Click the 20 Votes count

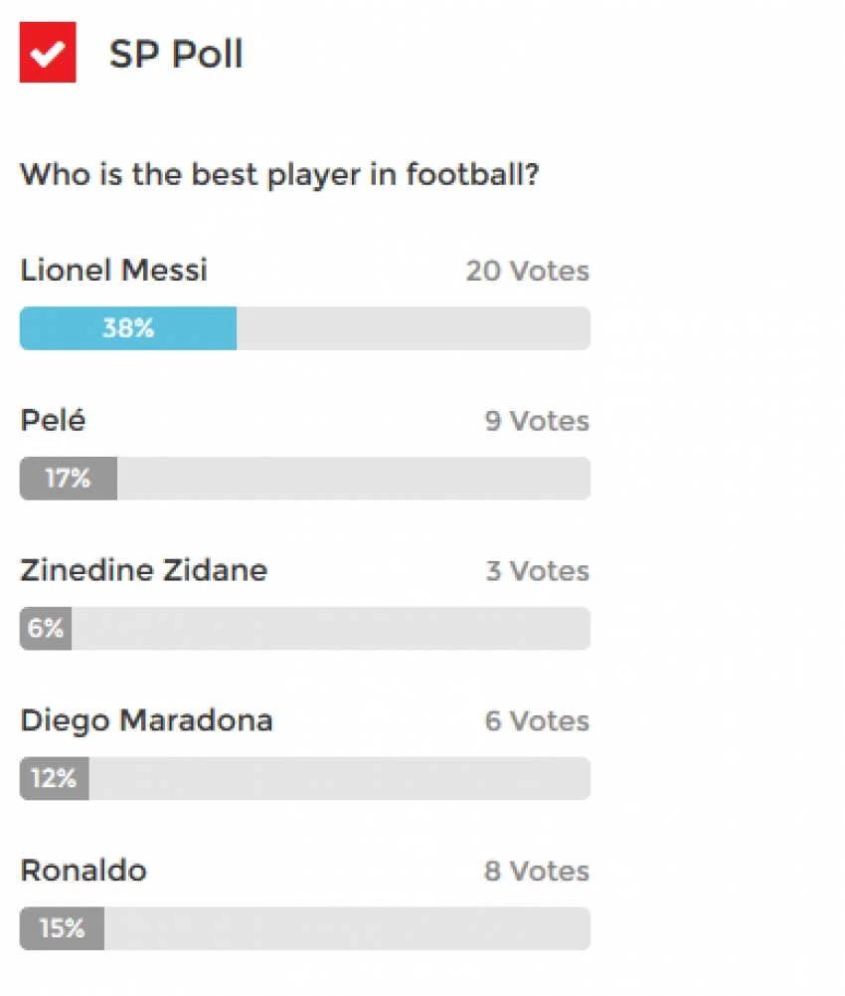click(528, 272)
